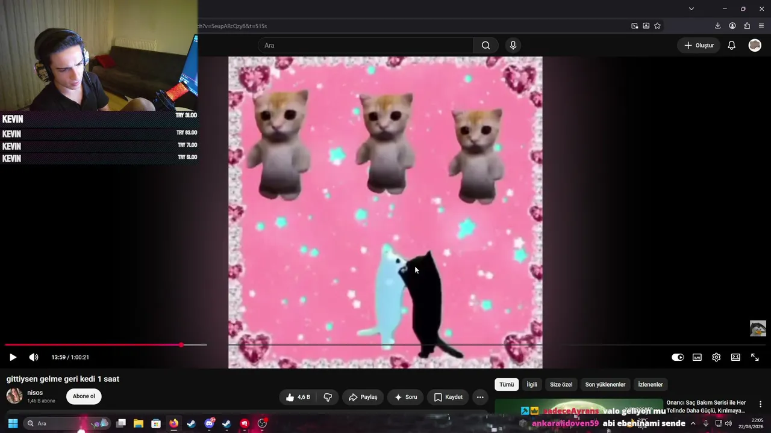Submit YouTube search with magnifier button
This screenshot has height=433, width=771.
[x=485, y=45]
